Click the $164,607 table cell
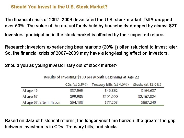This screenshot has width=184, height=138. point(148,90)
